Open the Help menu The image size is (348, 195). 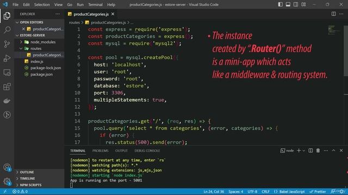click(x=111, y=4)
